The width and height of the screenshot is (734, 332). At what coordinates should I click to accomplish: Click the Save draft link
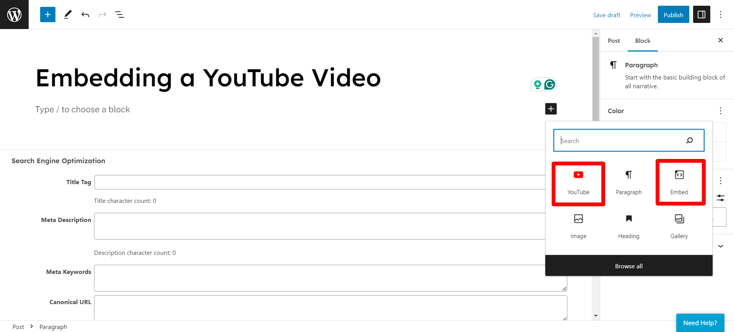click(x=607, y=15)
